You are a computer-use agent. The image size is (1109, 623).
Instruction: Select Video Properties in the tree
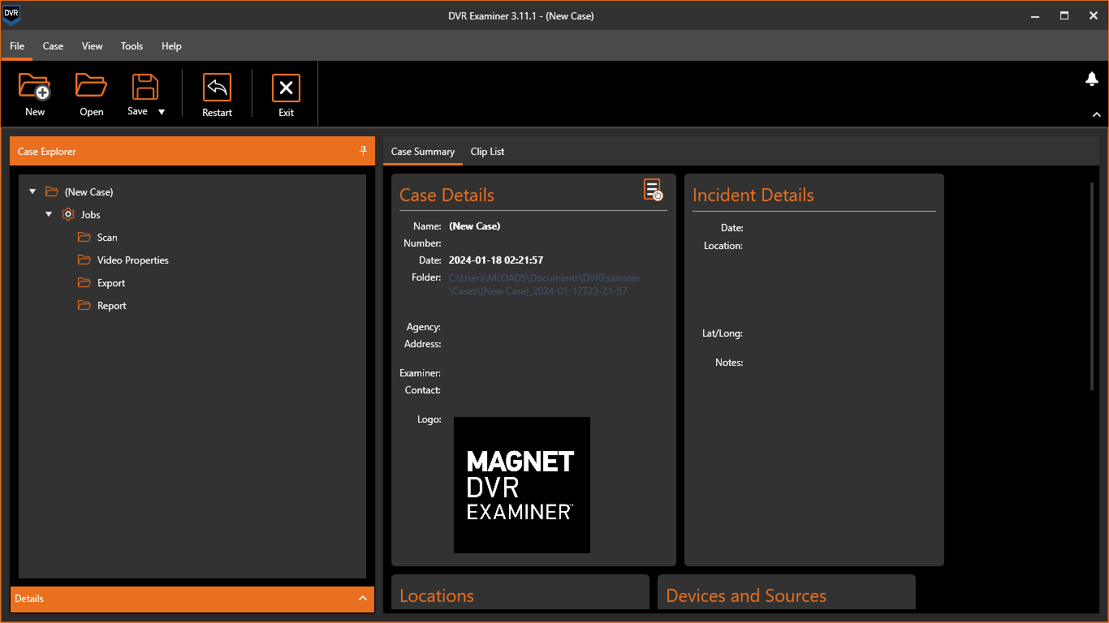[133, 260]
